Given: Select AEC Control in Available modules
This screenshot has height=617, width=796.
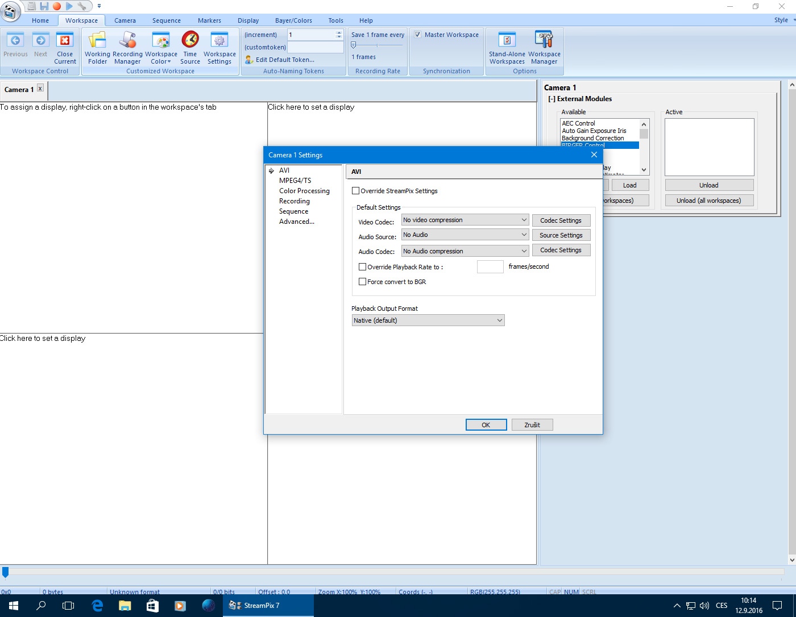Looking at the screenshot, I should [579, 123].
